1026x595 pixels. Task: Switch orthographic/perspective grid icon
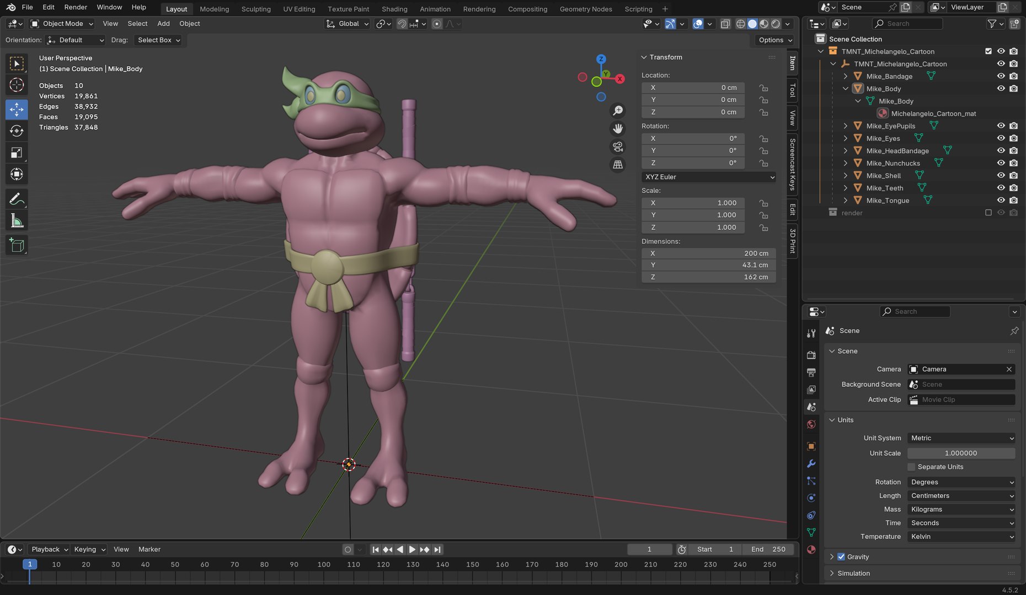[x=618, y=165]
